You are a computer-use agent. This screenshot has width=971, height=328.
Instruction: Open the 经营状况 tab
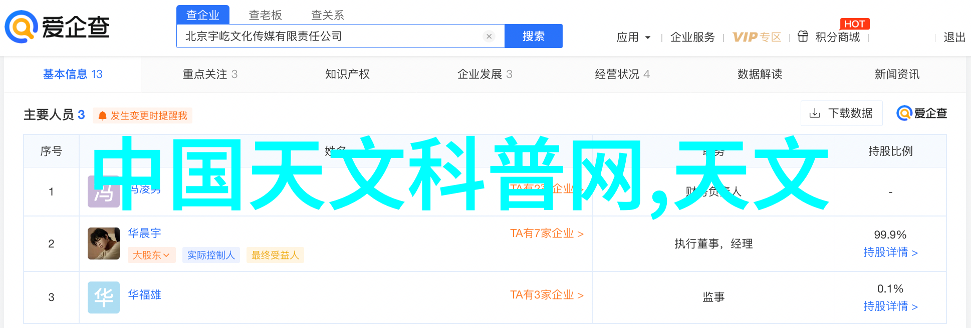click(x=622, y=74)
